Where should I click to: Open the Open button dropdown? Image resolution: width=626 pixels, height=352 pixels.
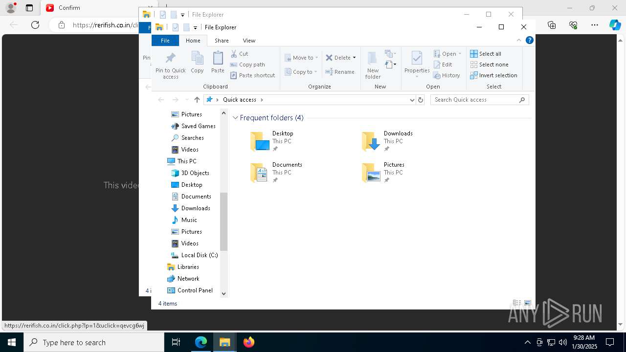tap(460, 54)
